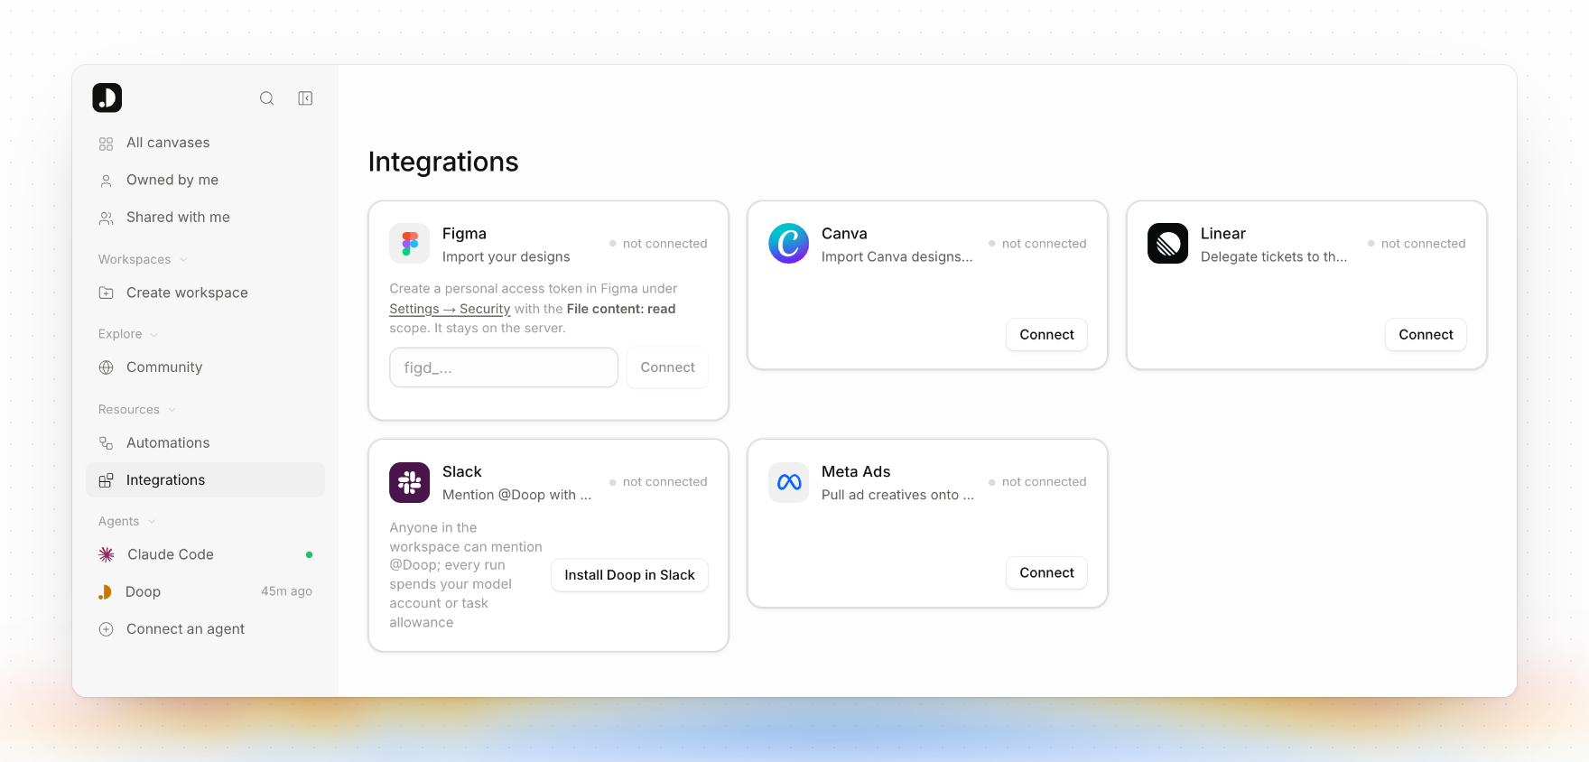Click 'Delegate tickets to th...' description
The height and width of the screenshot is (762, 1589).
coord(1274,256)
